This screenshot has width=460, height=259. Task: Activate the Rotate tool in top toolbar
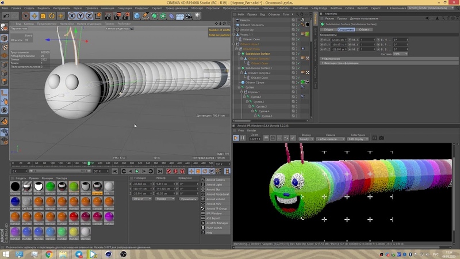pos(52,16)
